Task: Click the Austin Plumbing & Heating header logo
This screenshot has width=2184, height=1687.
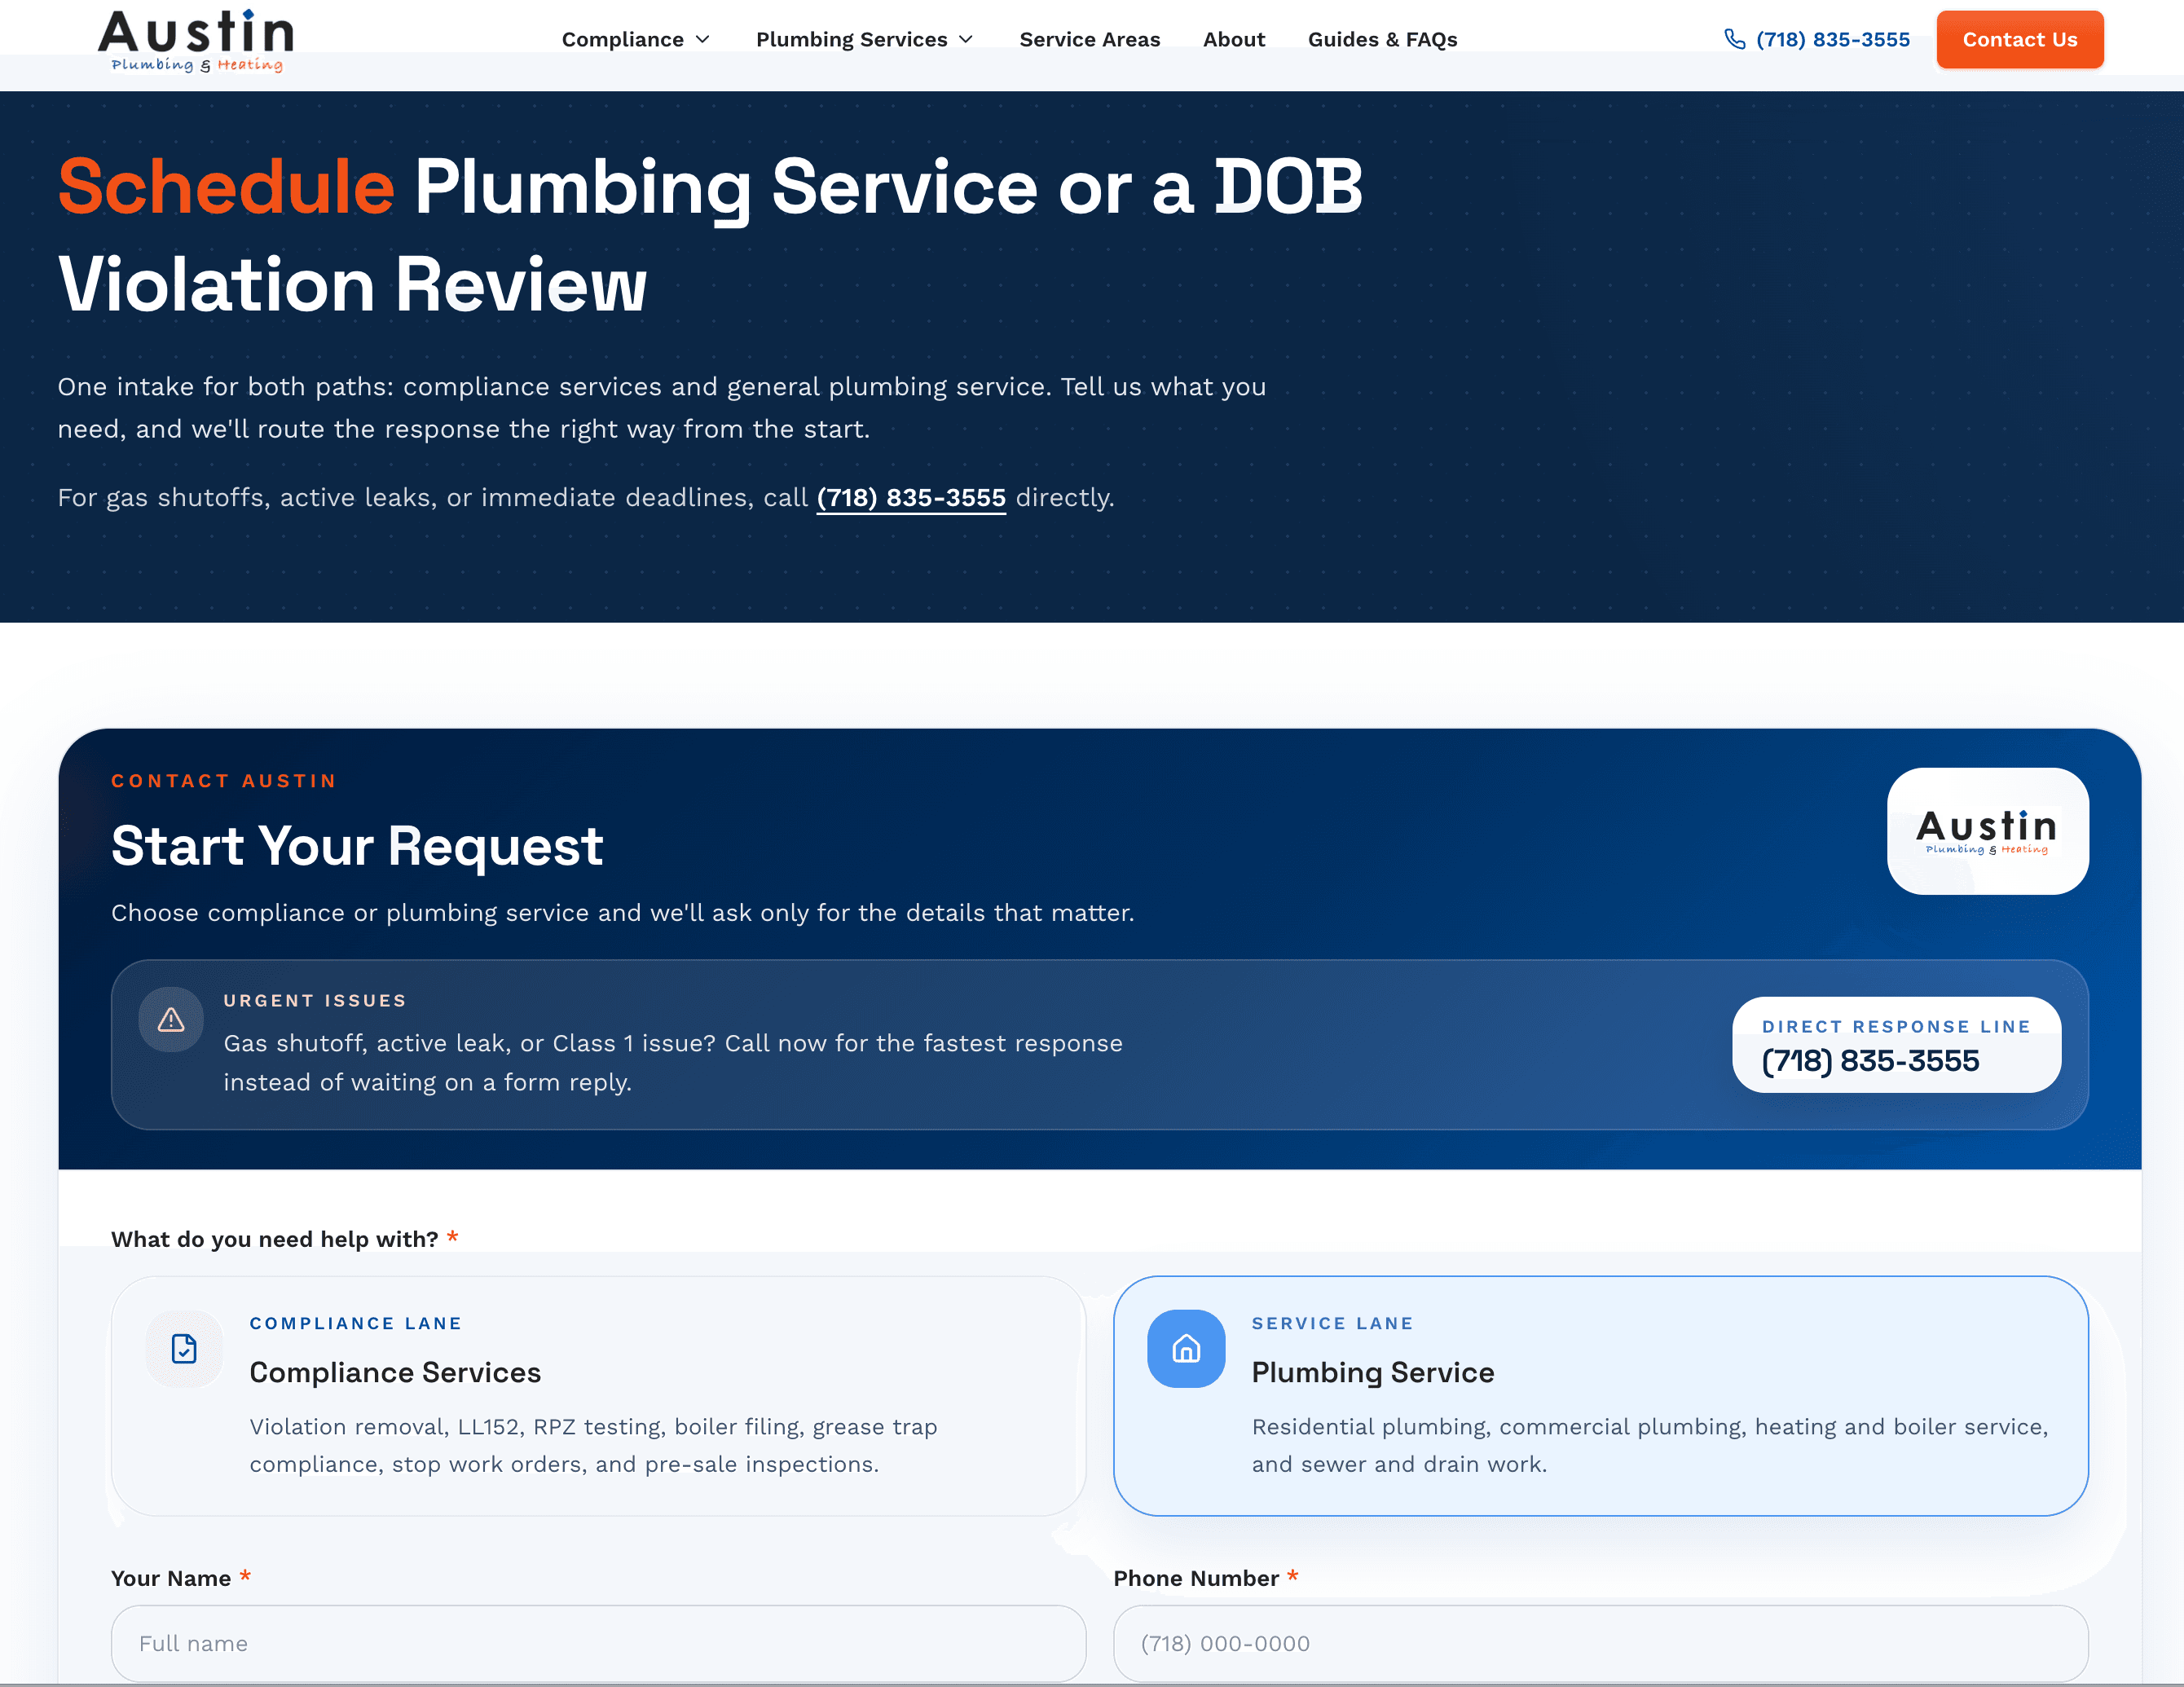Action: (x=196, y=41)
